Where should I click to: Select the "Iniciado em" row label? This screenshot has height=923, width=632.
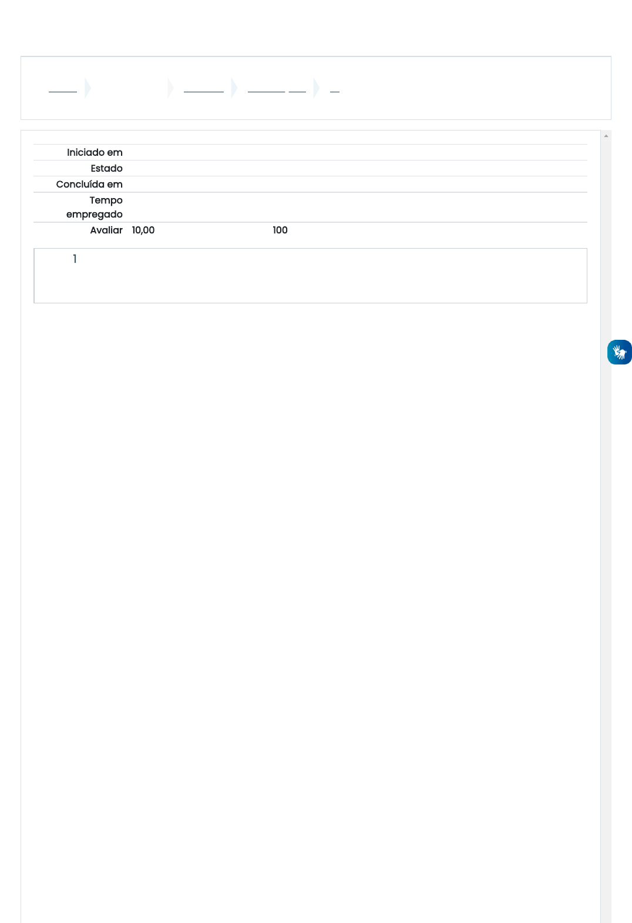click(95, 152)
